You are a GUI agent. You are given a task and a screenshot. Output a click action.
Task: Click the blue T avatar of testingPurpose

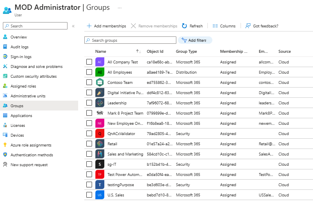tap(100, 185)
